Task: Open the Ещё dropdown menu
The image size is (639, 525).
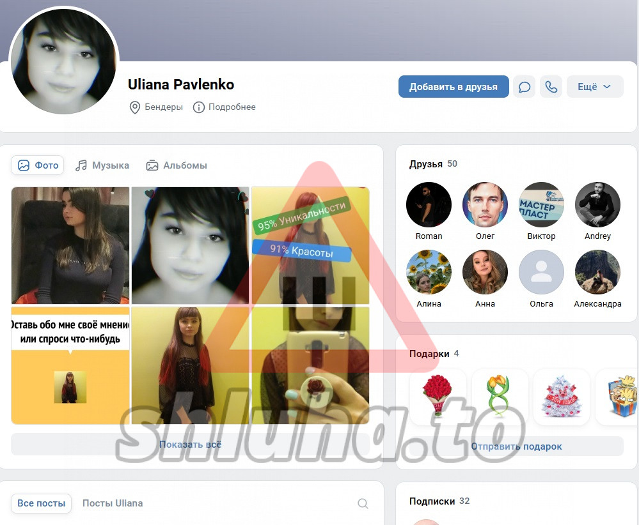Action: click(594, 87)
